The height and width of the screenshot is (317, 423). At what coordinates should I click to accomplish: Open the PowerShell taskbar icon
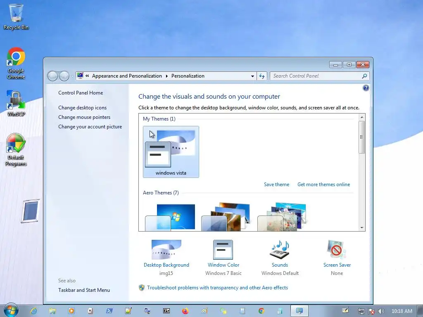coord(109,311)
